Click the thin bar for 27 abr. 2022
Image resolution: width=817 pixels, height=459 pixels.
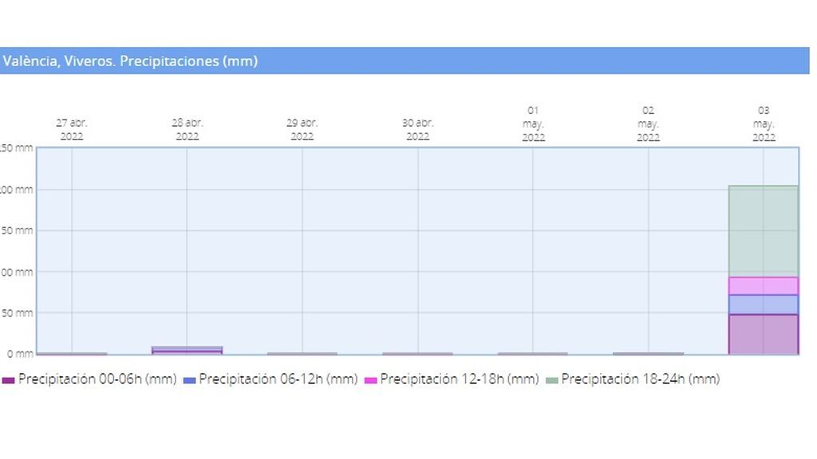pyautogui.click(x=72, y=353)
